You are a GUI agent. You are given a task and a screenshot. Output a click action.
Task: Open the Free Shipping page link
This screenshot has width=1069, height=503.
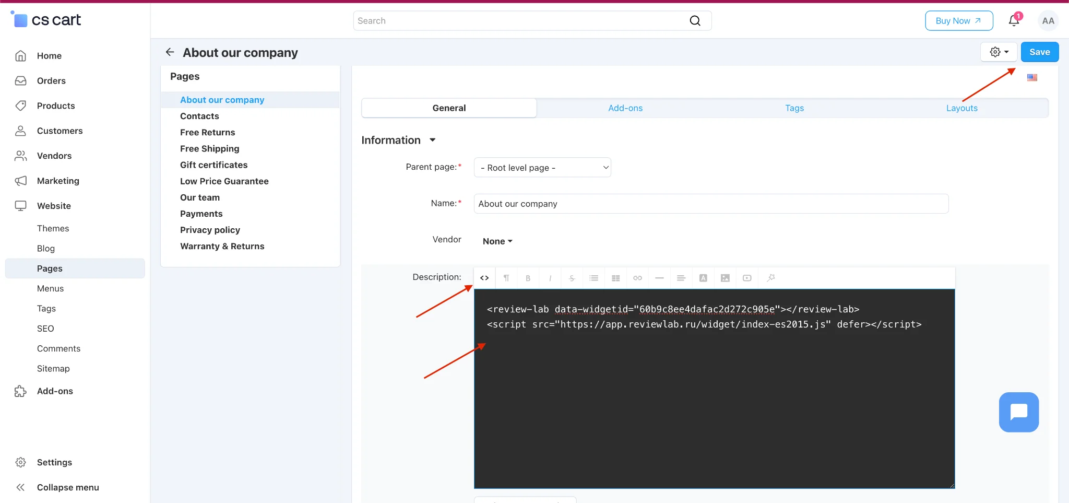coord(210,149)
